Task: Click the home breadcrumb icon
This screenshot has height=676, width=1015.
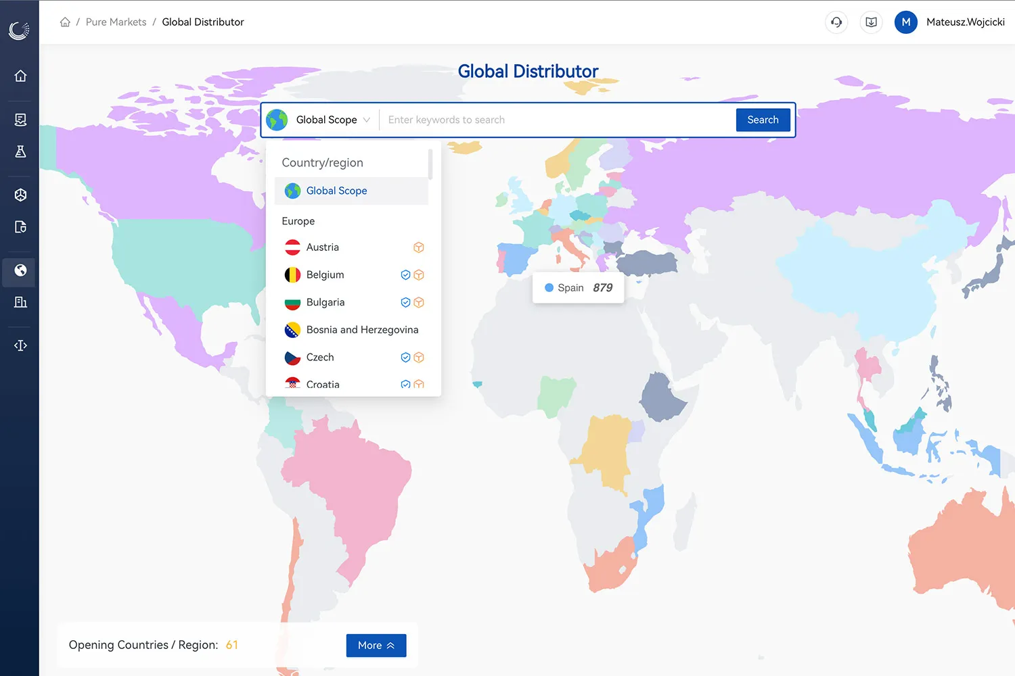Action: [x=65, y=22]
